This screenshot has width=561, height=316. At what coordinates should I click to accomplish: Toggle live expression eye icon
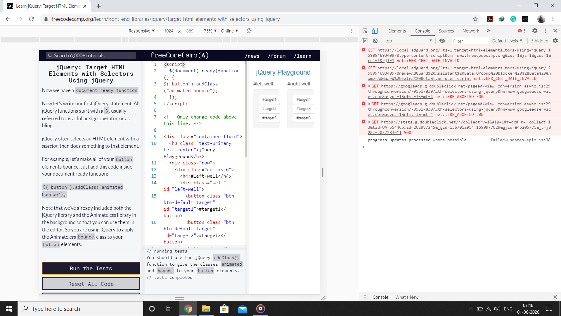pos(442,41)
